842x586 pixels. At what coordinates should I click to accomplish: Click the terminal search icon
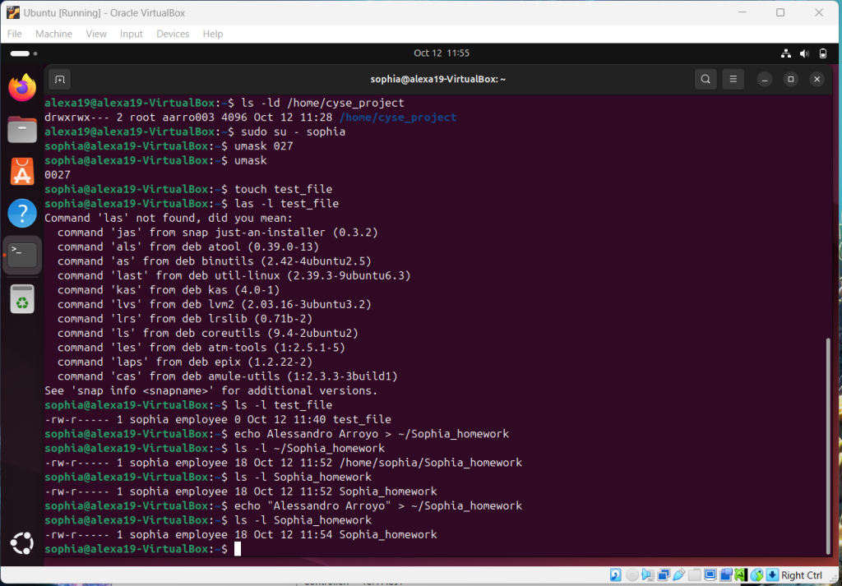[706, 79]
